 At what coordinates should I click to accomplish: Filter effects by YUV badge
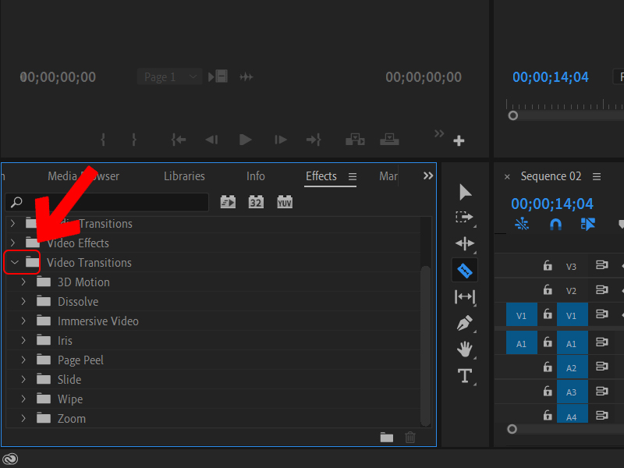tap(284, 201)
